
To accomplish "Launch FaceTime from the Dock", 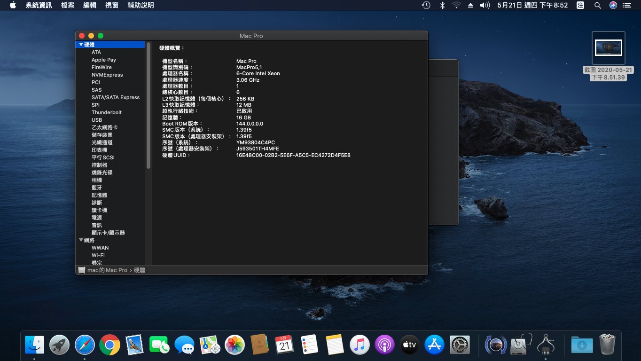I will point(159,345).
